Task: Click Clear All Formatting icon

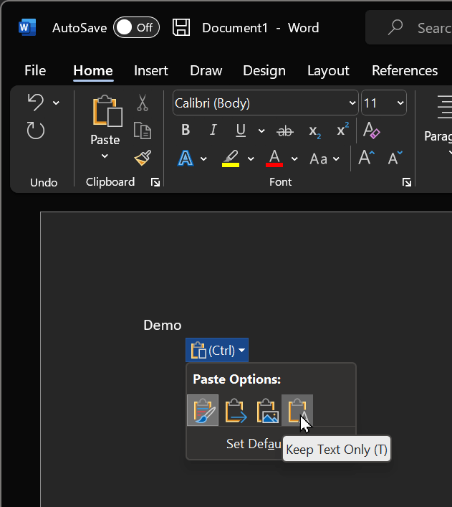Action: point(371,131)
